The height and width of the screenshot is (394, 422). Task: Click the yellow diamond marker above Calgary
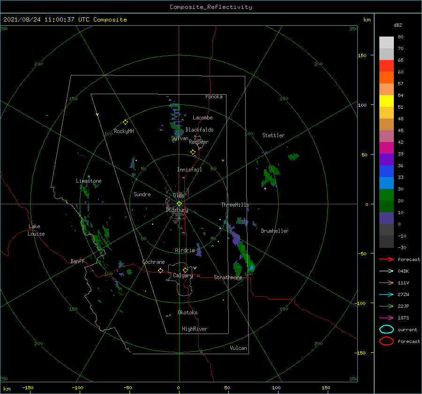tap(185, 270)
